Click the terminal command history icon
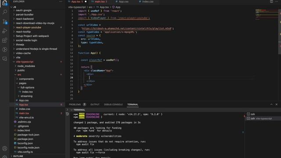Viewport: 281px width, 158px height. coord(67,114)
